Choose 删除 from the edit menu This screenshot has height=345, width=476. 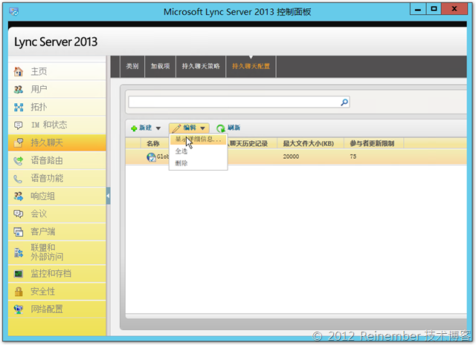(181, 163)
